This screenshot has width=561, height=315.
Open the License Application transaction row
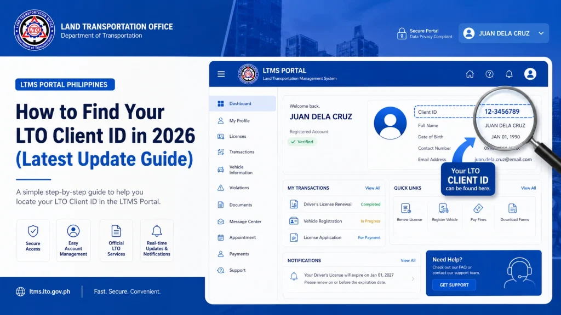pyautogui.click(x=335, y=237)
